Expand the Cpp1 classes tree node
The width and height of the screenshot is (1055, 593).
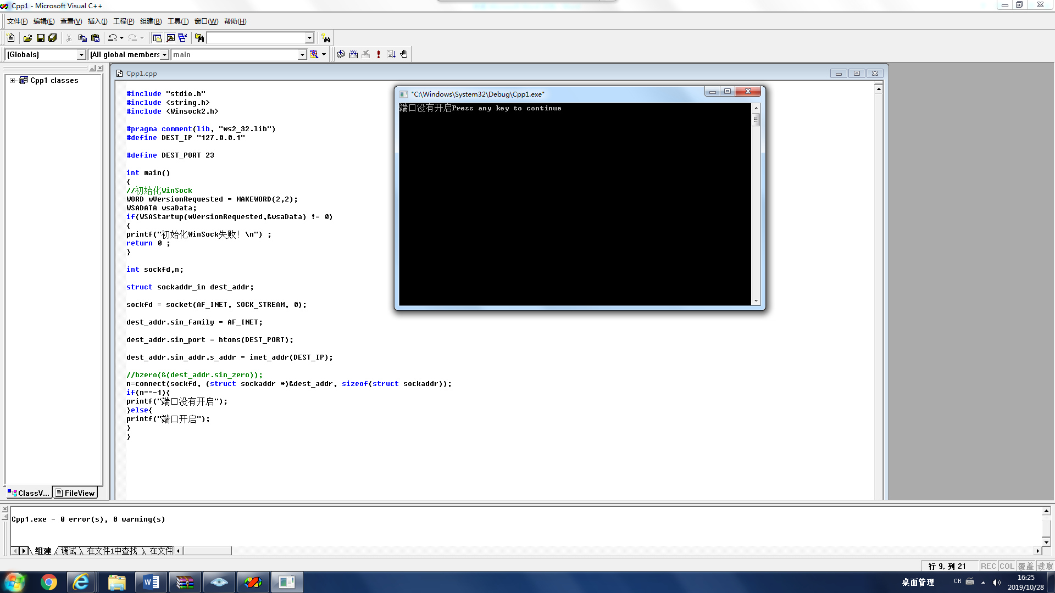[x=12, y=80]
